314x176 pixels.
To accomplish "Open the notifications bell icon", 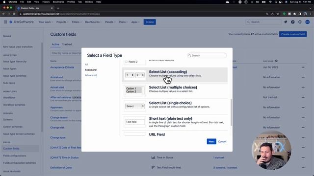I will (286, 22).
